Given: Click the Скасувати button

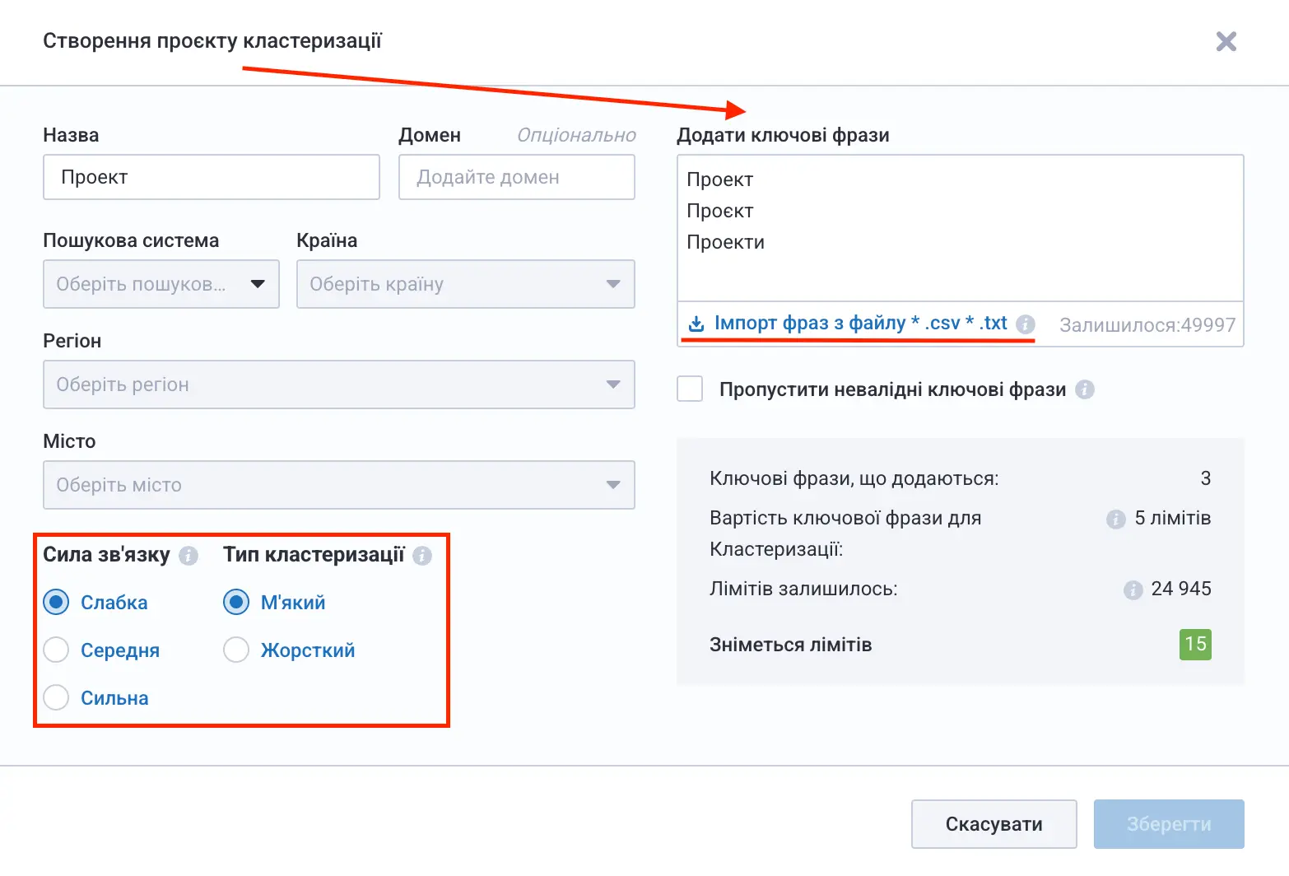Looking at the screenshot, I should coord(994,824).
